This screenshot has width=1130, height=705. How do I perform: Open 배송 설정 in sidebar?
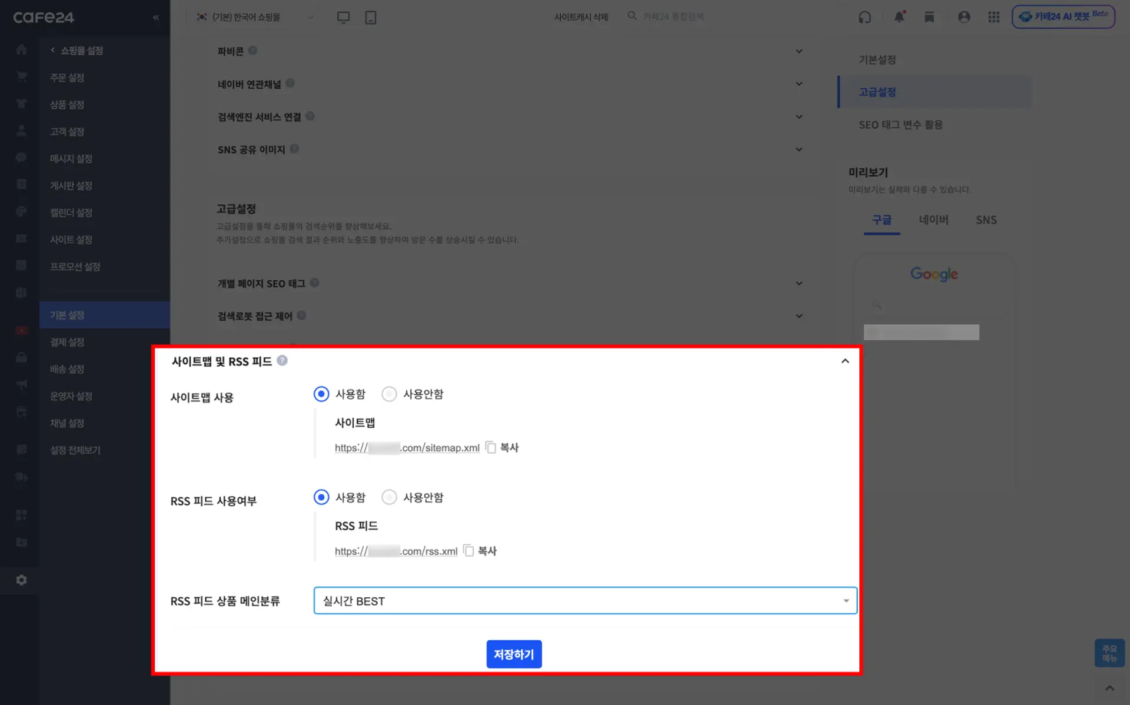pyautogui.click(x=67, y=370)
